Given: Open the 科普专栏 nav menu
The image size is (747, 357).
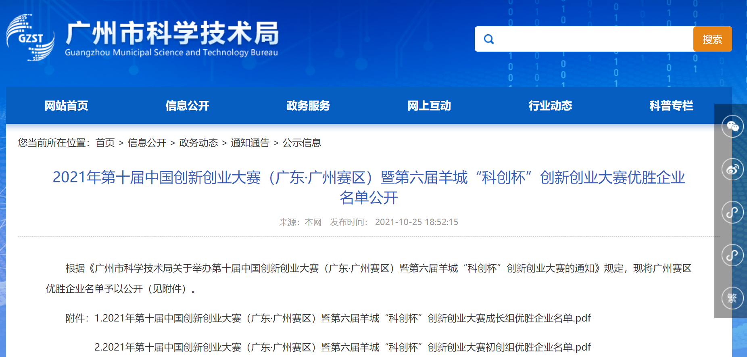Looking at the screenshot, I should (671, 106).
